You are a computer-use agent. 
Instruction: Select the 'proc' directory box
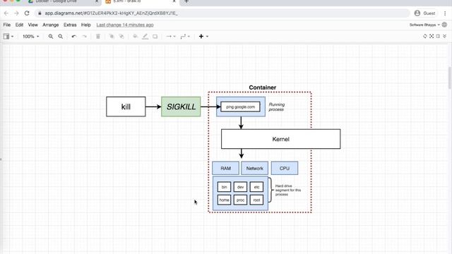[240, 200]
